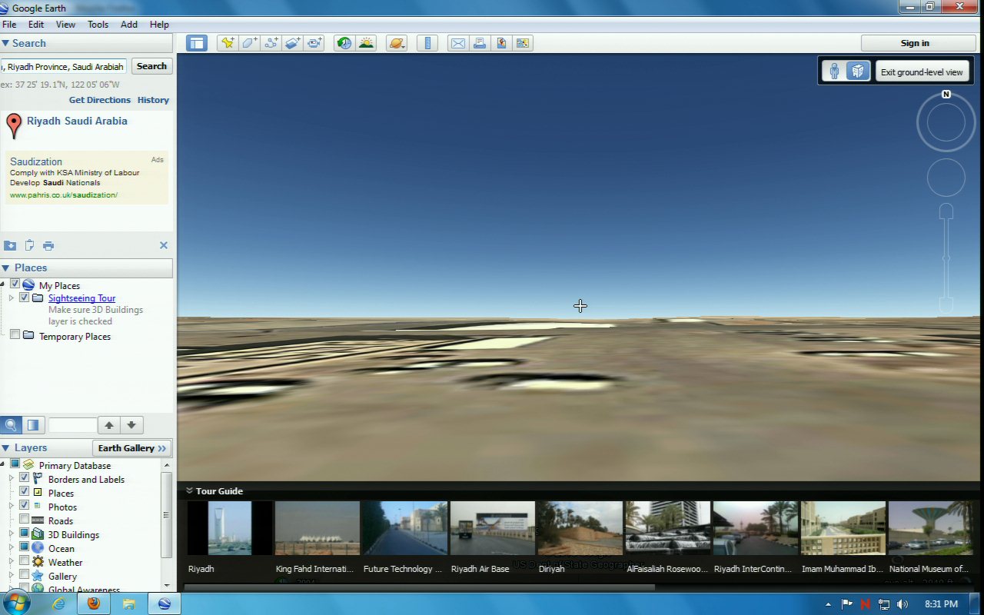Show historical imagery clock icon
Viewport: 984px width, 615px height.
(x=344, y=43)
